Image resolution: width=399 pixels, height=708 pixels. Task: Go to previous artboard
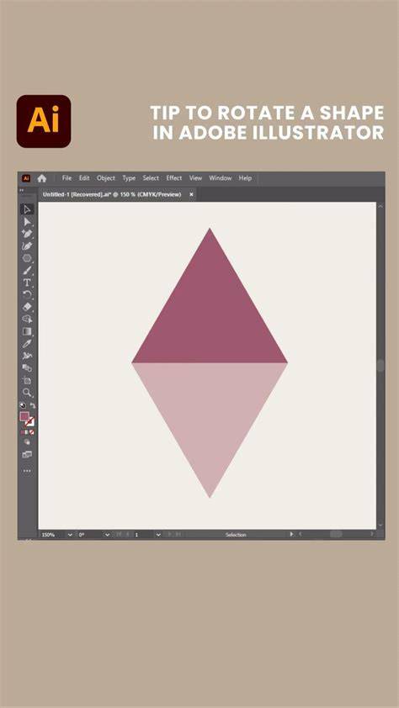tap(127, 535)
